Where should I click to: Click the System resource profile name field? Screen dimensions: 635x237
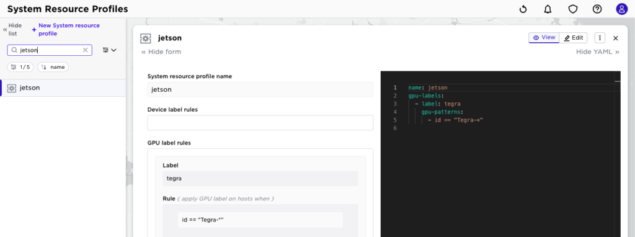tap(260, 89)
